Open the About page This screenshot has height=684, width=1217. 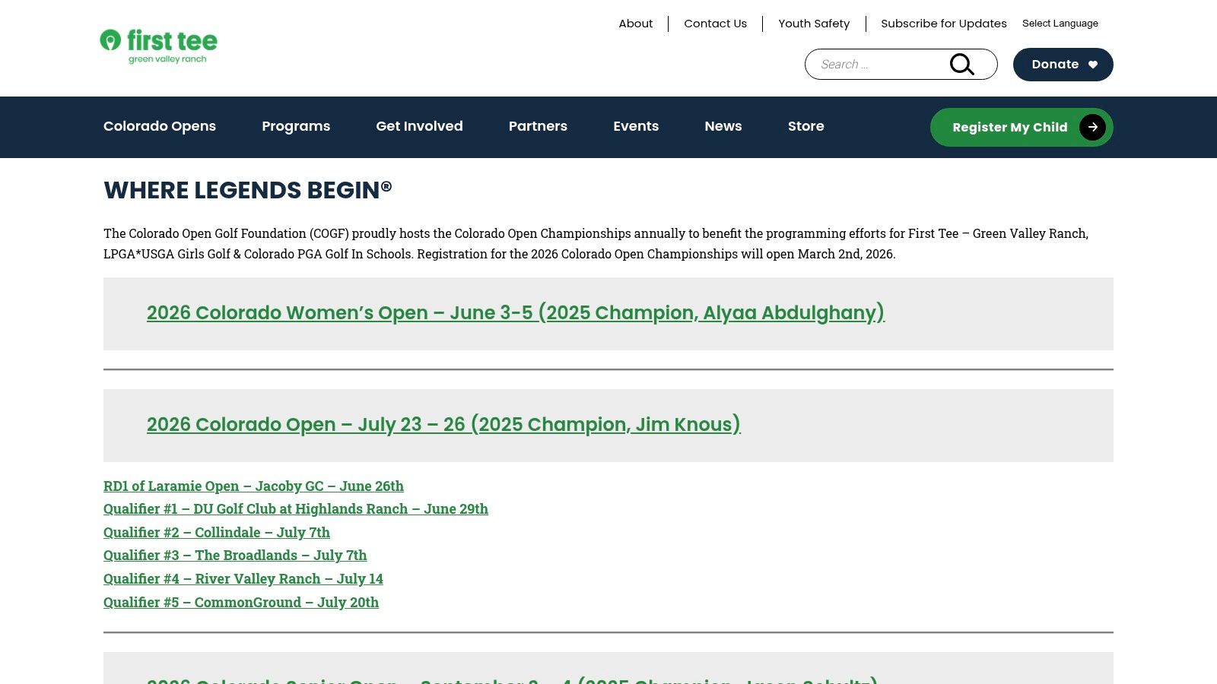pyautogui.click(x=636, y=24)
